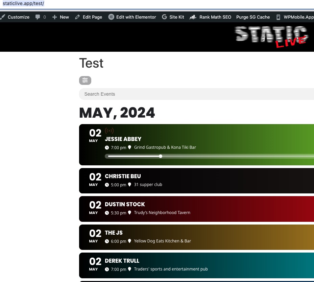The width and height of the screenshot is (314, 282).
Task: Select Edit Page in admin bar
Action: 89,17
